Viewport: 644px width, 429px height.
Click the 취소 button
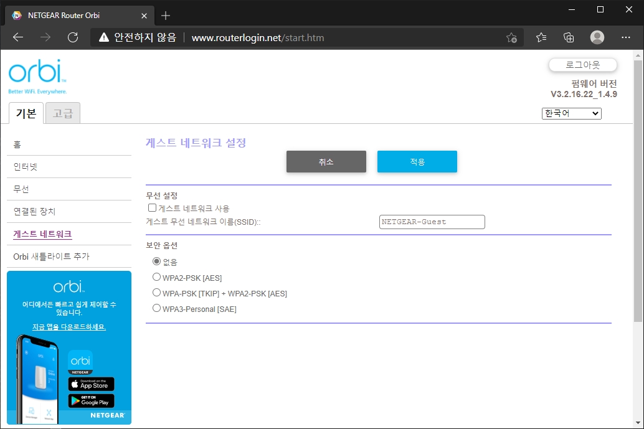pyautogui.click(x=326, y=162)
